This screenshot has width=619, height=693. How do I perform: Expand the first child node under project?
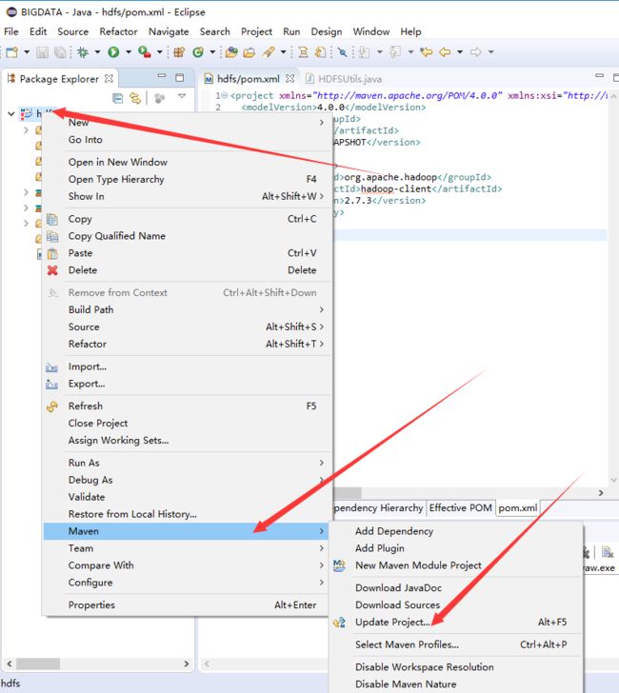pyautogui.click(x=26, y=129)
